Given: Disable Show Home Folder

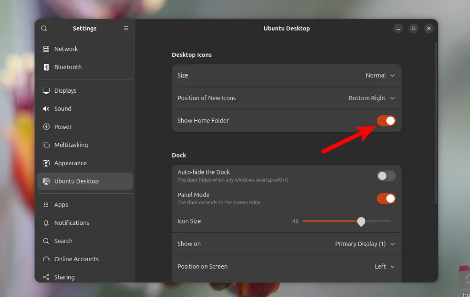Looking at the screenshot, I should (x=386, y=121).
